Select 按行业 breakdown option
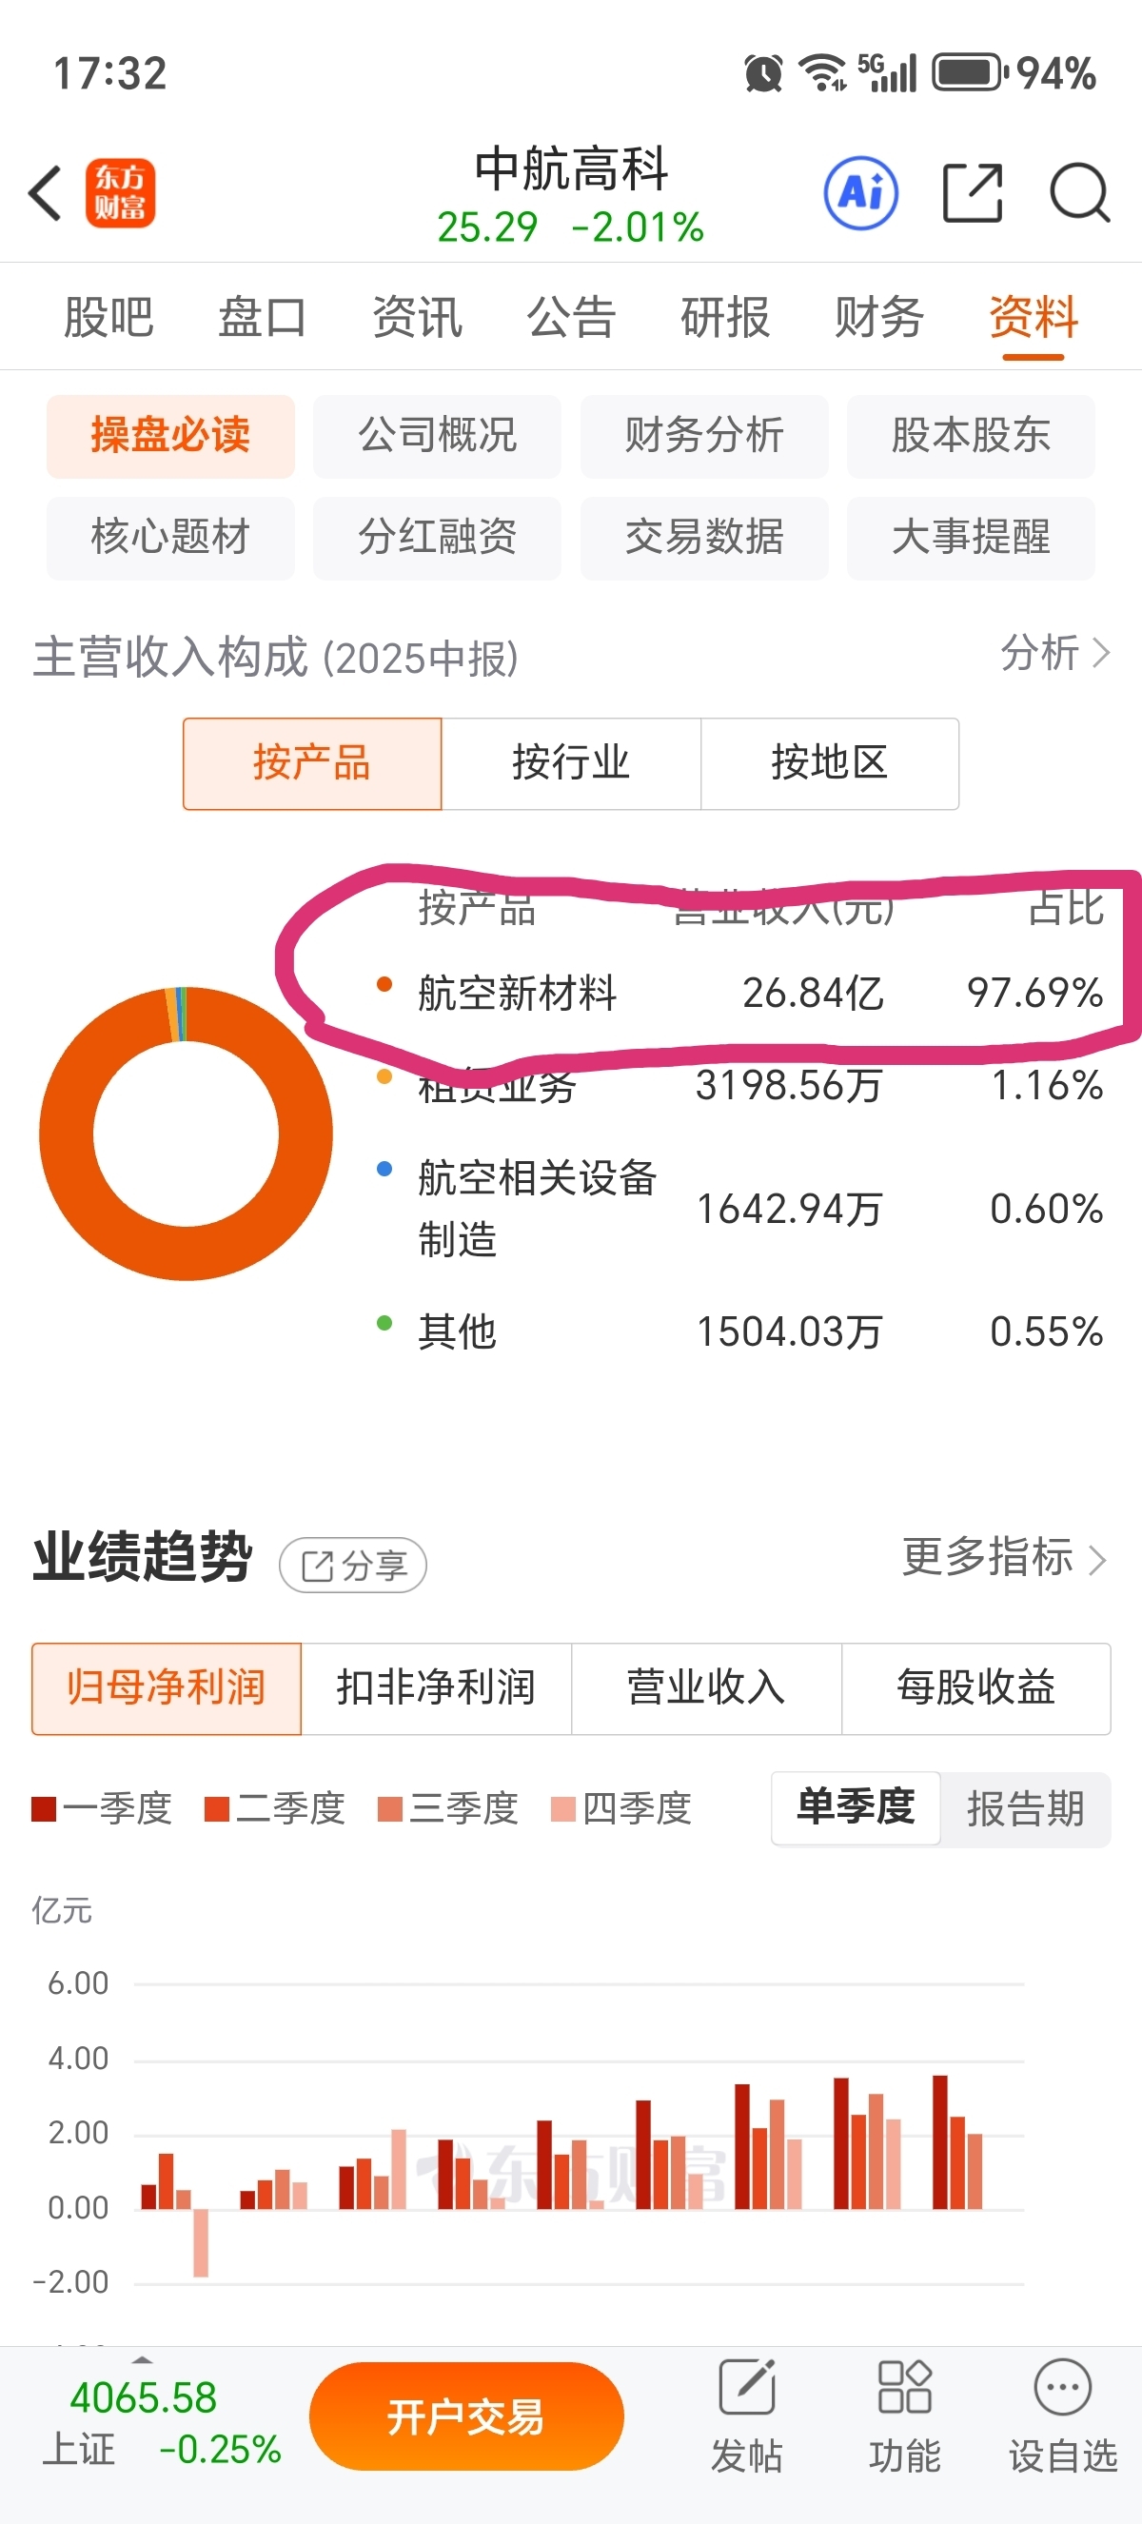 (570, 763)
